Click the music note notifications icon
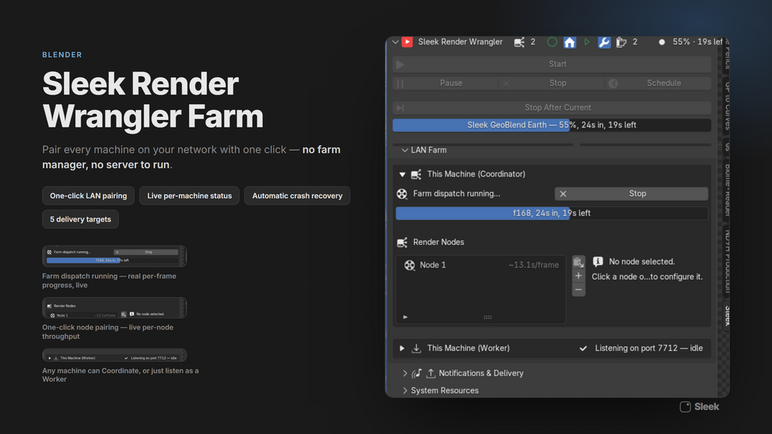The height and width of the screenshot is (434, 772). click(416, 373)
